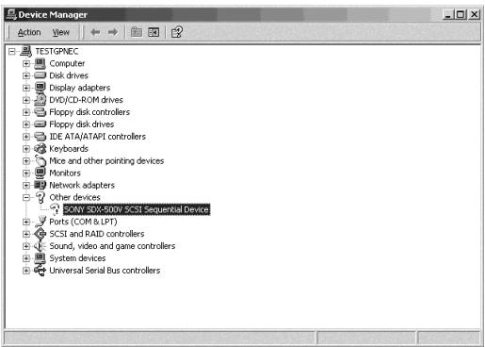Select the Keyboards label
The height and width of the screenshot is (347, 485).
[69, 149]
